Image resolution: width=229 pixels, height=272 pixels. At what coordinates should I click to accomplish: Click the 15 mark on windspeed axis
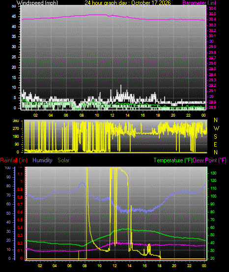[14, 77]
